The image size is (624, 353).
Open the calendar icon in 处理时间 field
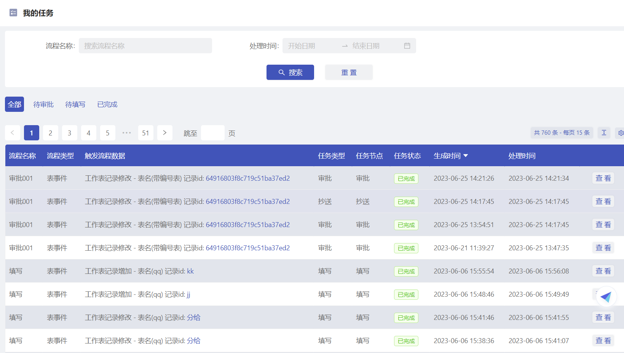coord(407,46)
